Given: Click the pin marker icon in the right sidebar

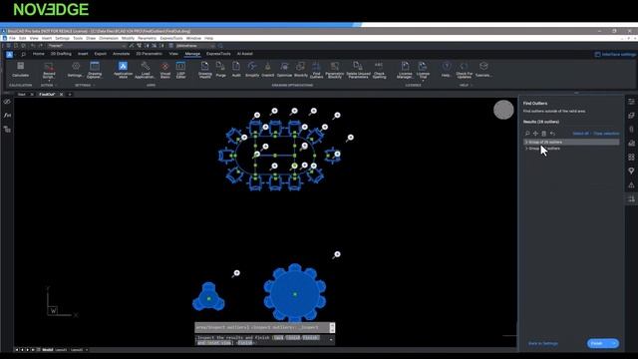Looking at the screenshot, I should pos(631,171).
